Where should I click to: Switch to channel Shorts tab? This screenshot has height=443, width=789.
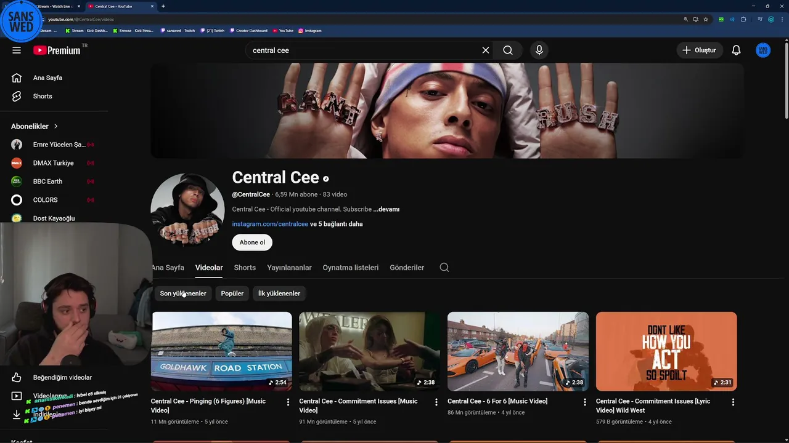(245, 268)
